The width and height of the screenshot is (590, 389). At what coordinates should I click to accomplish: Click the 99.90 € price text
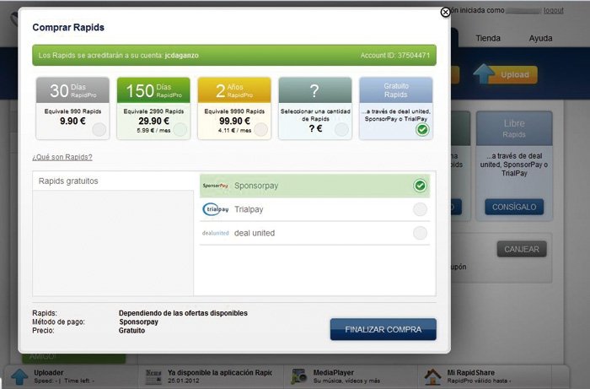[x=234, y=121]
